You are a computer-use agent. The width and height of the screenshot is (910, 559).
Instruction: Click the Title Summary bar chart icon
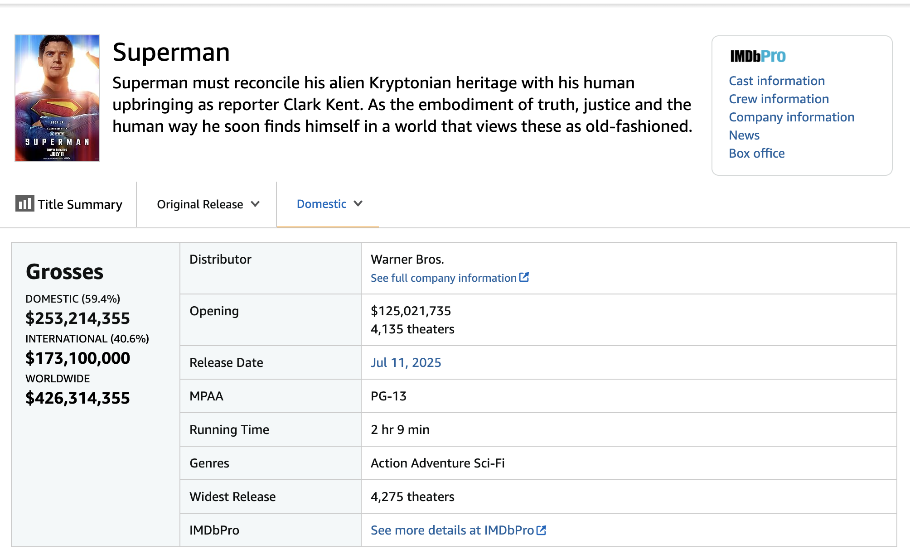click(24, 203)
